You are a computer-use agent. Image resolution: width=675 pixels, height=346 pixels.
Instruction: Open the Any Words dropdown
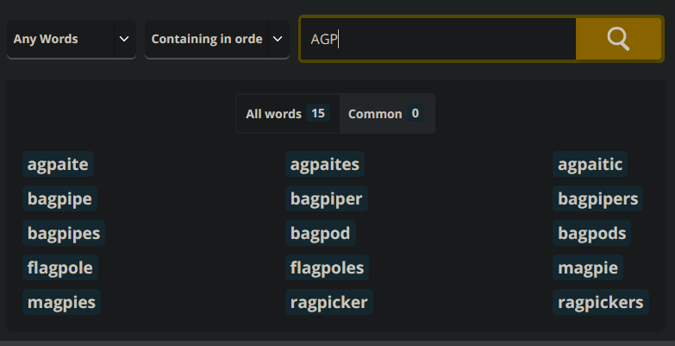[x=72, y=39]
